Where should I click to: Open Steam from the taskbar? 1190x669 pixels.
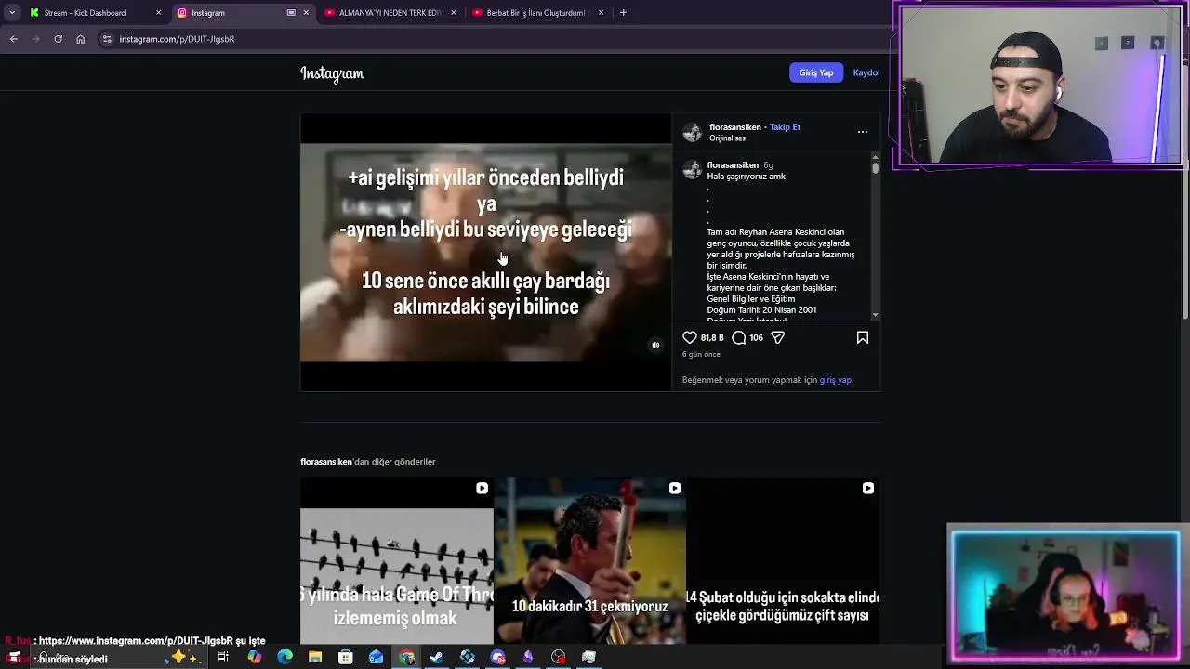436,657
